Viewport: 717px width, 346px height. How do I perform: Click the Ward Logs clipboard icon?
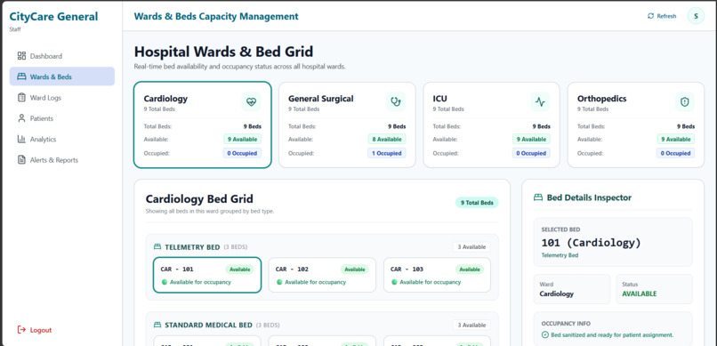[x=21, y=97]
